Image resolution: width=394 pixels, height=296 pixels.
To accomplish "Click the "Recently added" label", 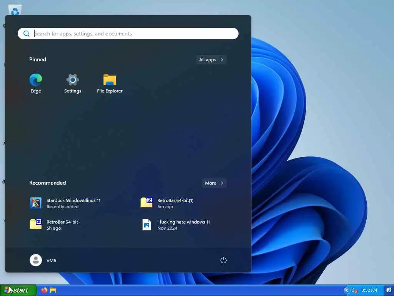I will (62, 207).
